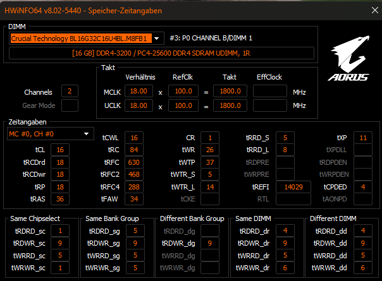Click the empty tRDRD_dg field
The image size is (382, 281).
(210, 230)
